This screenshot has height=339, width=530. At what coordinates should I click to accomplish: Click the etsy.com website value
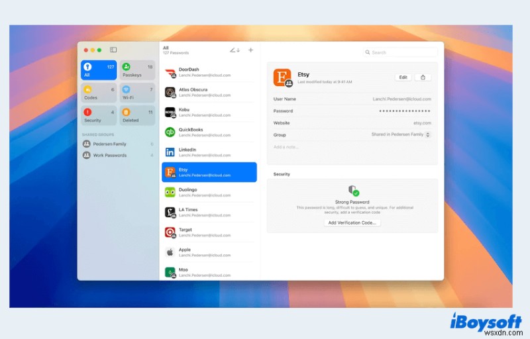[x=422, y=123]
